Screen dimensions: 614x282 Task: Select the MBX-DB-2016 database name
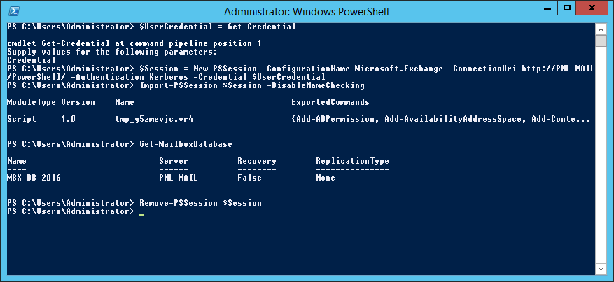[34, 178]
